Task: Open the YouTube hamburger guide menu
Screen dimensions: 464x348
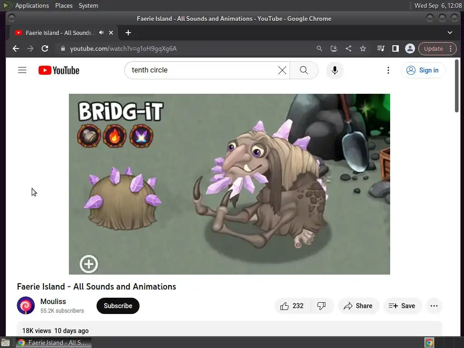Action: click(x=22, y=70)
